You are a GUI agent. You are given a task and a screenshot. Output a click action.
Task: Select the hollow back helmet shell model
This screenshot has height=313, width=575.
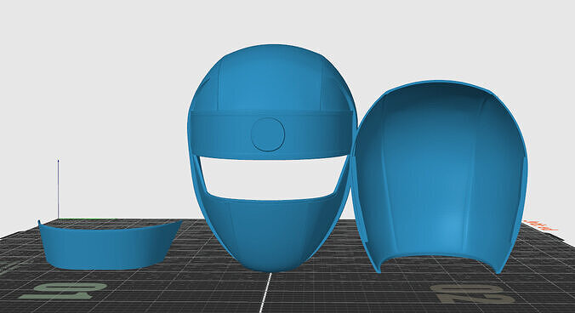click(440, 176)
